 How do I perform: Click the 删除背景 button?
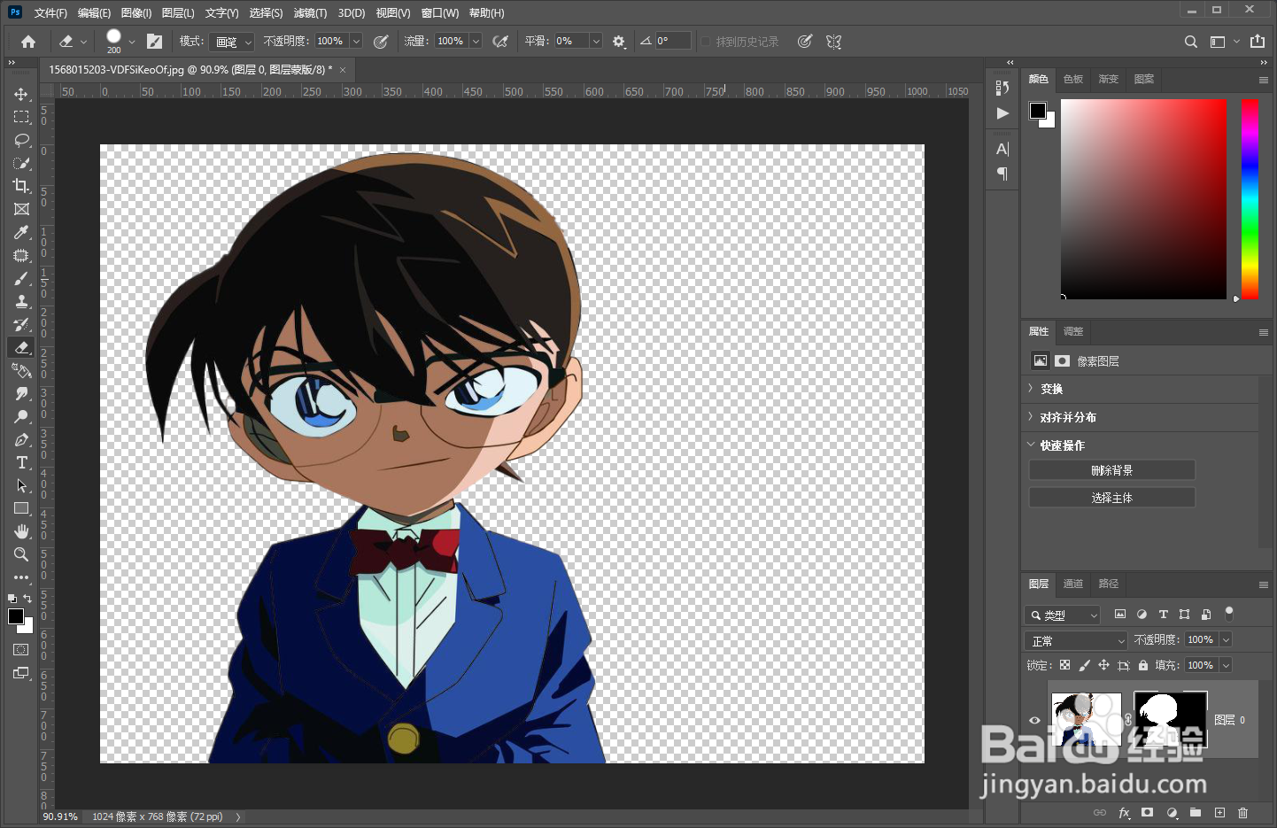tap(1112, 470)
